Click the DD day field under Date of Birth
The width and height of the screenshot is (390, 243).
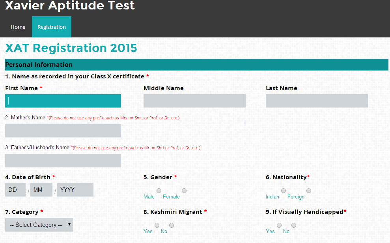tap(15, 189)
